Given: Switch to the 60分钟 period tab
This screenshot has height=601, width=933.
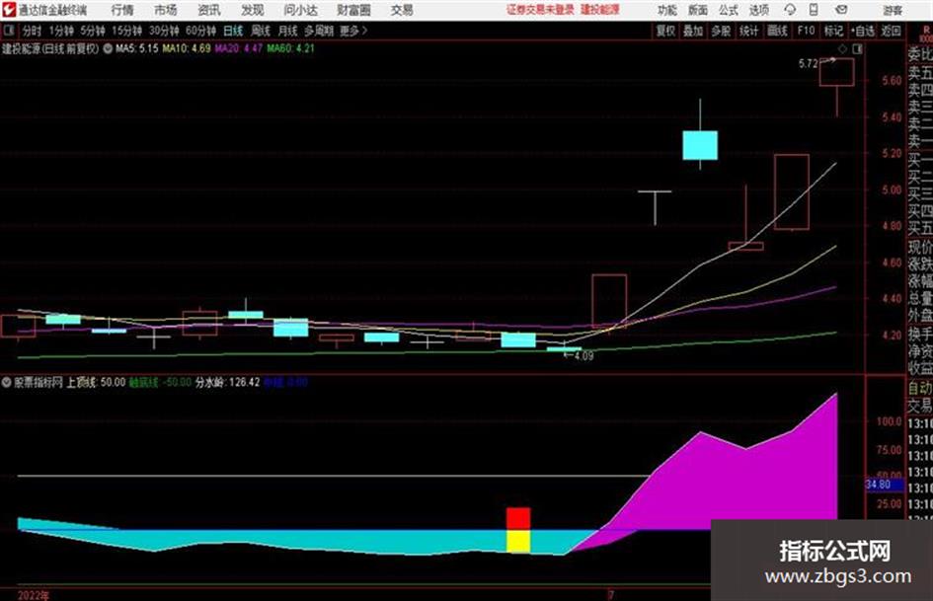Looking at the screenshot, I should [200, 31].
